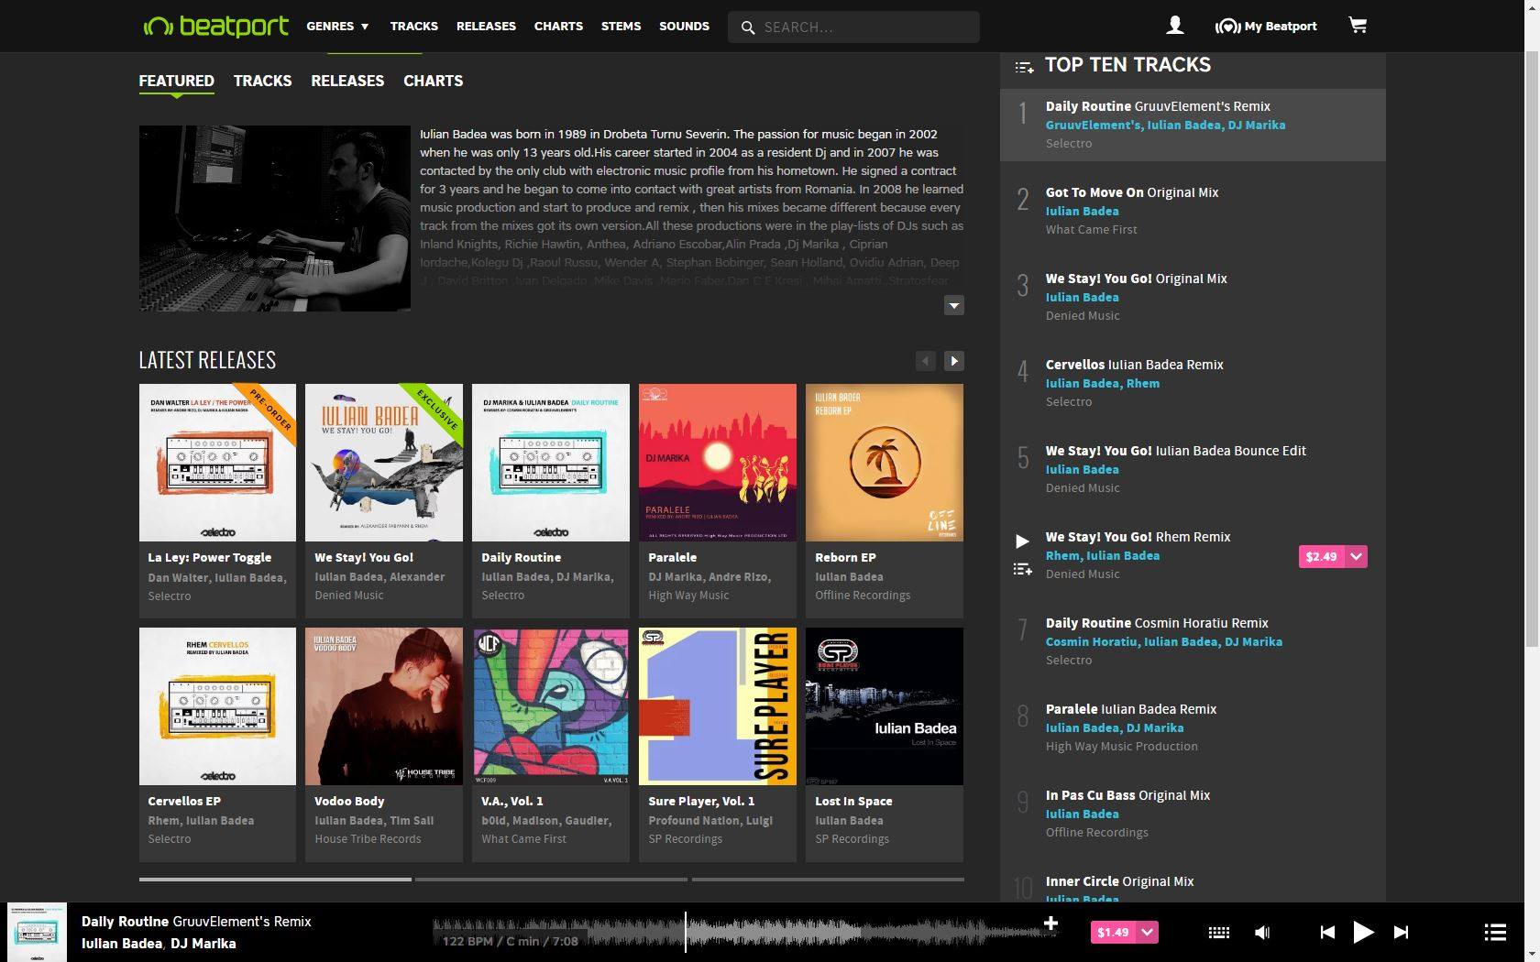This screenshot has width=1540, height=962.
Task: Click the Beatport logo
Action: [x=215, y=26]
